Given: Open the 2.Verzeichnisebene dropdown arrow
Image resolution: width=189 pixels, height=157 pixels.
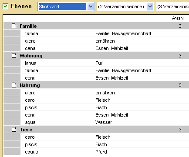Looking at the screenshot, I should click(x=150, y=7).
